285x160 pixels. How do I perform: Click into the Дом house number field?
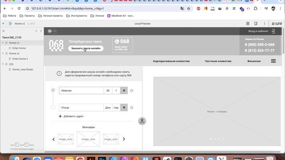108,108
